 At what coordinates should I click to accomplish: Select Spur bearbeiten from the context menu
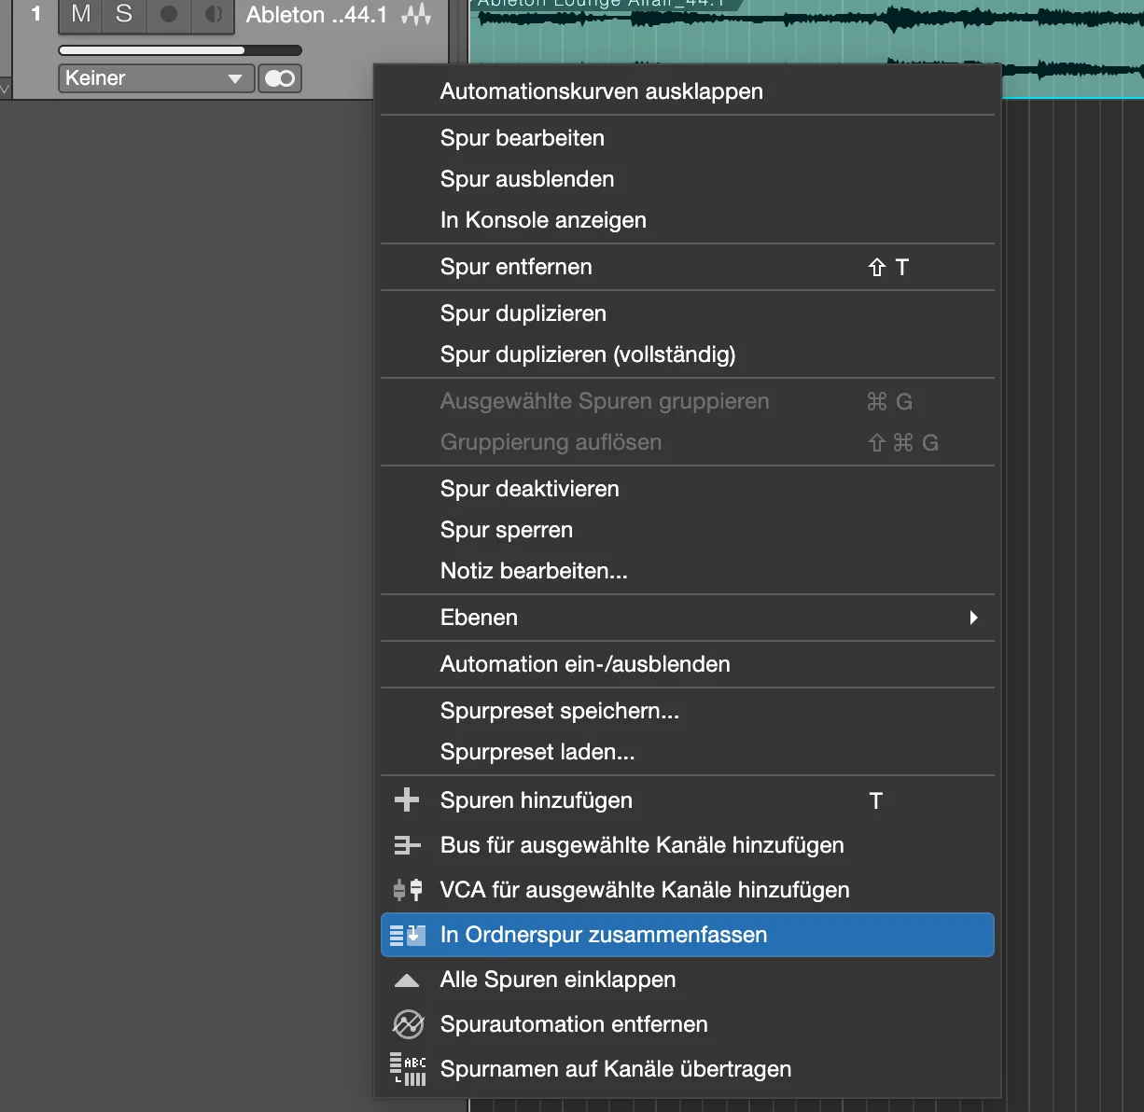click(x=688, y=138)
